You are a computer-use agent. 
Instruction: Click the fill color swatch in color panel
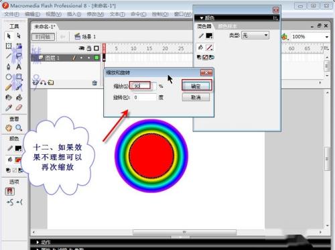(x=209, y=48)
